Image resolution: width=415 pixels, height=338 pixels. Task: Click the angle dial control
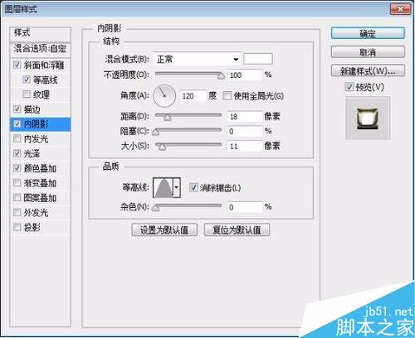click(164, 96)
